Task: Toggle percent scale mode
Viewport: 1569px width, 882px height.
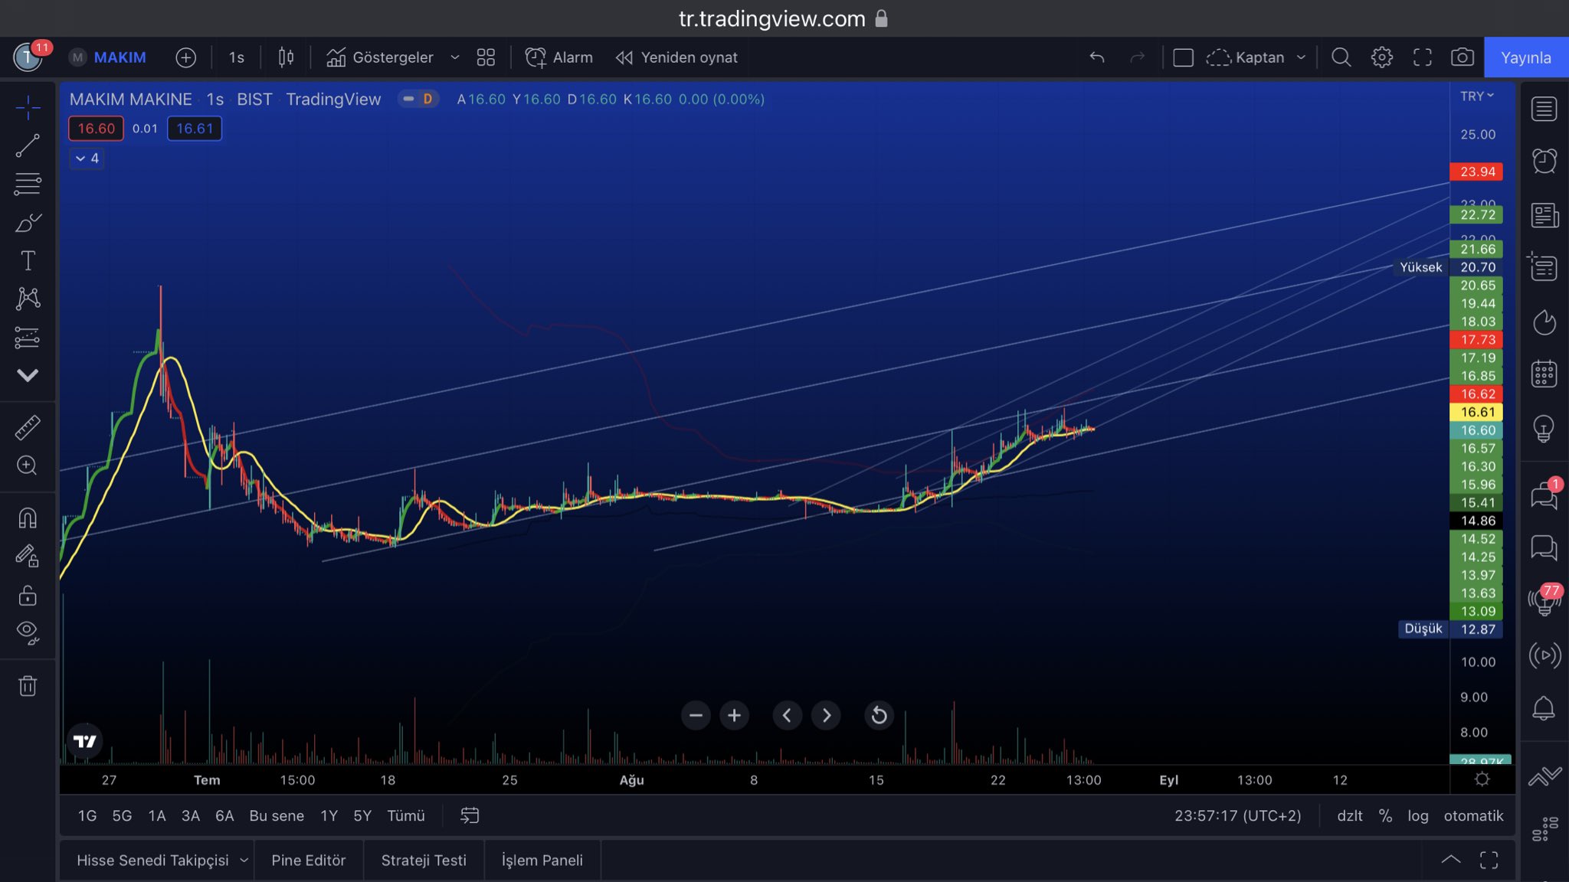Action: pos(1385,816)
